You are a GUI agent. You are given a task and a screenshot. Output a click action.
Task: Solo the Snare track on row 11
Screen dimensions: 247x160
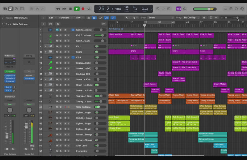(x=61, y=52)
